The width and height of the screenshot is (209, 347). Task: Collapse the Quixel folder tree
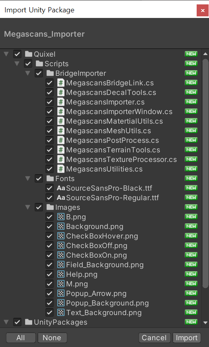(x=6, y=54)
